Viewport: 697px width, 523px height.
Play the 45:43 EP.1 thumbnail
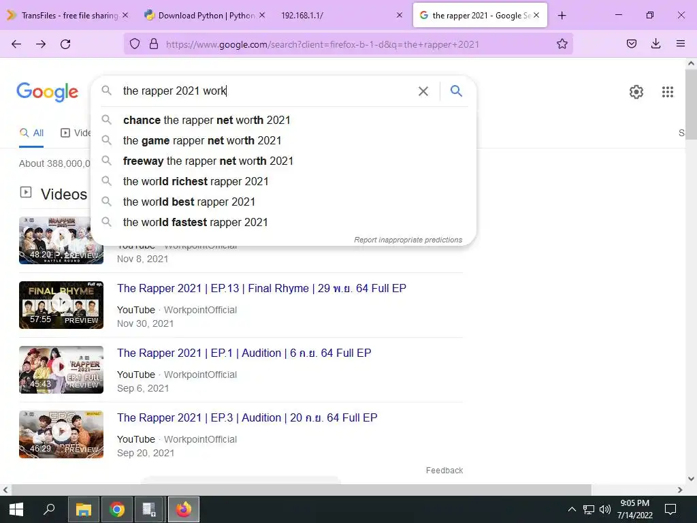click(61, 370)
